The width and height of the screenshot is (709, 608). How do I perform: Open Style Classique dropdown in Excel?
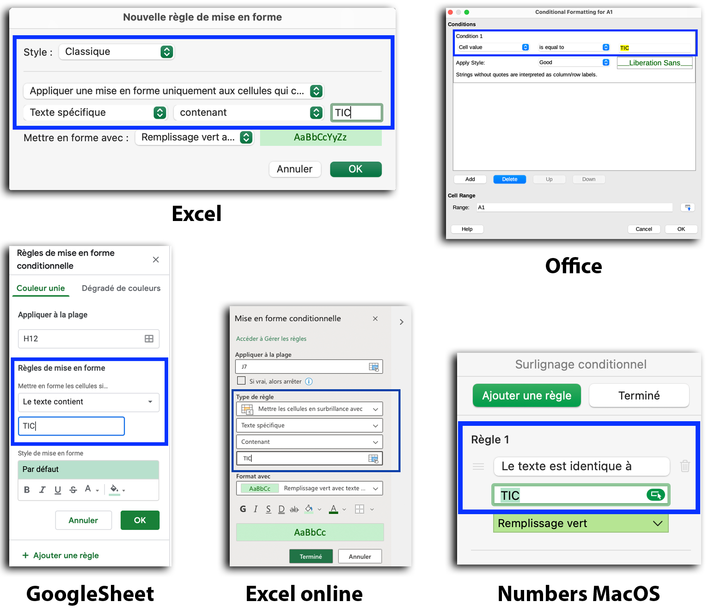tap(116, 51)
